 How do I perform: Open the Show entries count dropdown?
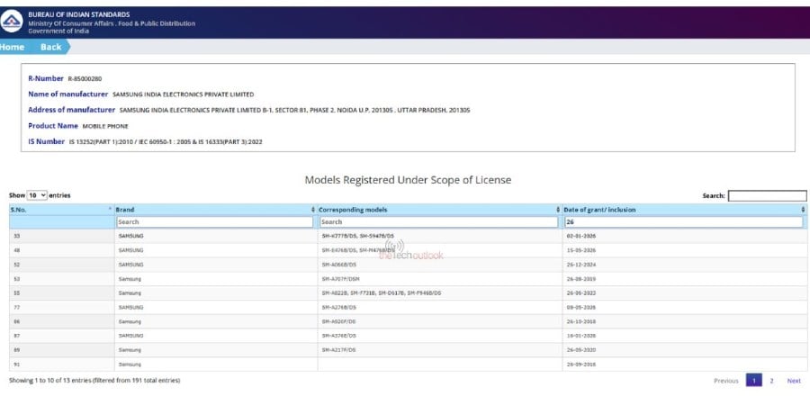tap(37, 195)
